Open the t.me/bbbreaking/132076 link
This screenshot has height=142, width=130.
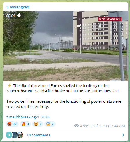pyautogui.click(x=28, y=117)
